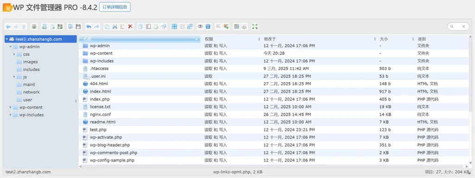The width and height of the screenshot is (475, 178).
Task: Select the wp-config-sample.php file row
Action: pyautogui.click(x=274, y=160)
